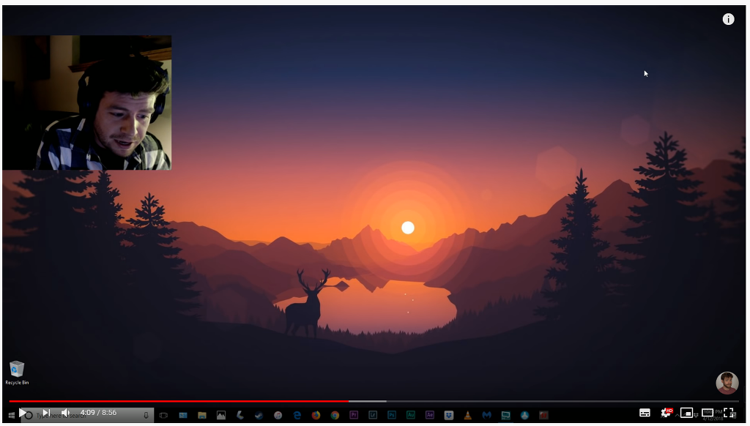The image size is (750, 426).
Task: Select the Recycle Bin desktop icon
Action: pos(17,373)
